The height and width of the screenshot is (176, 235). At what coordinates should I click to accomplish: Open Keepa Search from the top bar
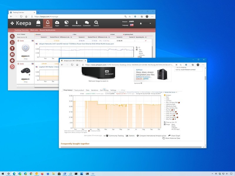tap(96, 23)
